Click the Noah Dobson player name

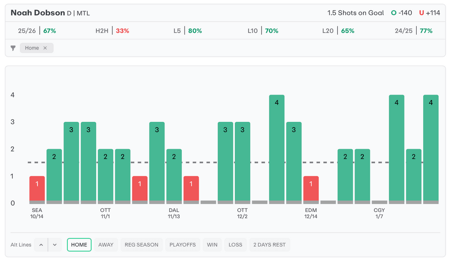point(38,13)
